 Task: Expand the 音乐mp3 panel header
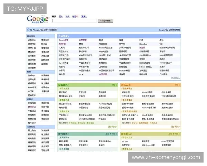coord(126,85)
